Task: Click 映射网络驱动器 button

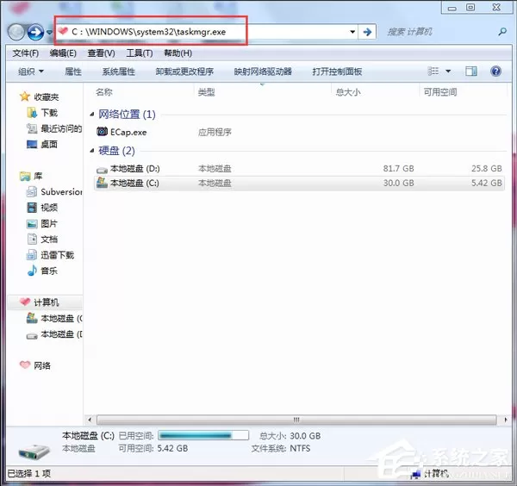Action: click(x=263, y=72)
